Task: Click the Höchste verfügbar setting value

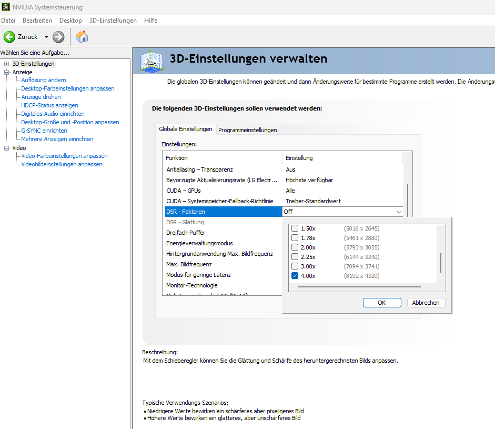Action: tap(309, 180)
